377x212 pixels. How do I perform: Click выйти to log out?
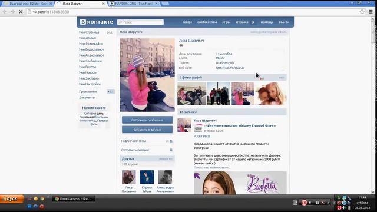pyautogui.click(x=284, y=22)
